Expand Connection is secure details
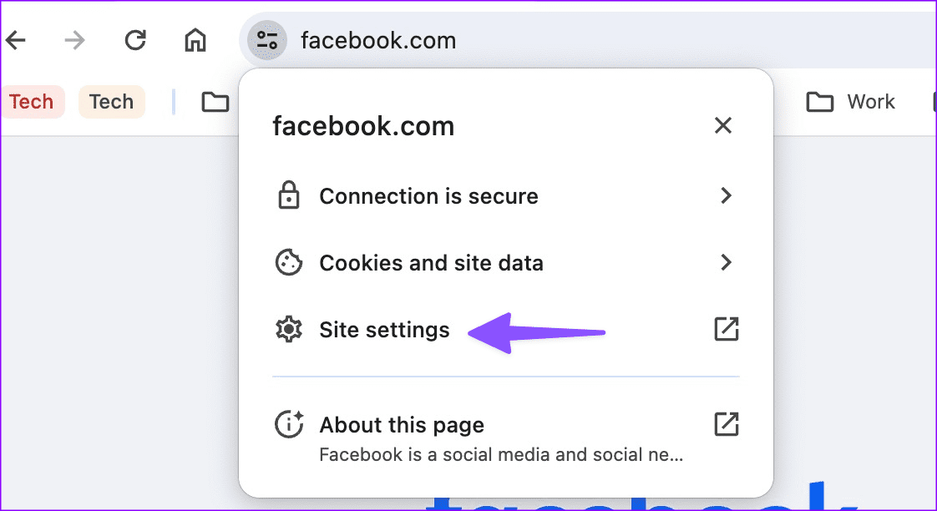 (726, 195)
